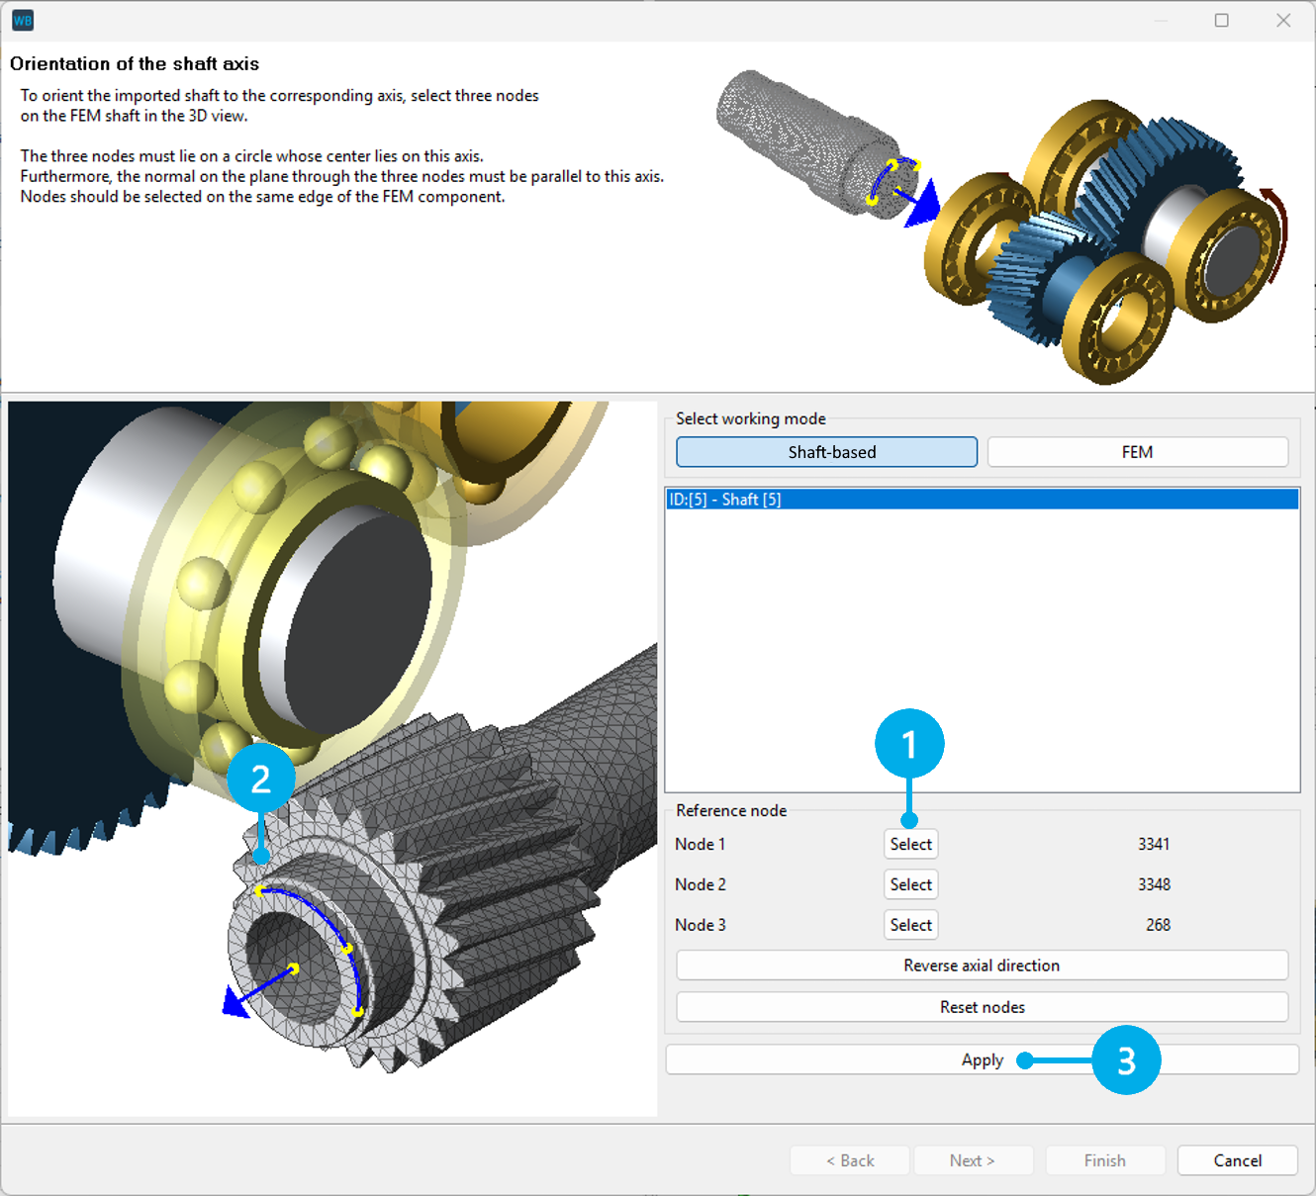The image size is (1316, 1196).
Task: Click Select for Node 2
Action: [x=909, y=883]
